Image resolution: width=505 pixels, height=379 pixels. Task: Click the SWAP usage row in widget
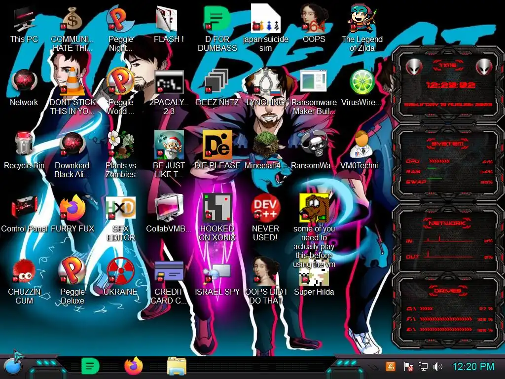click(x=449, y=182)
